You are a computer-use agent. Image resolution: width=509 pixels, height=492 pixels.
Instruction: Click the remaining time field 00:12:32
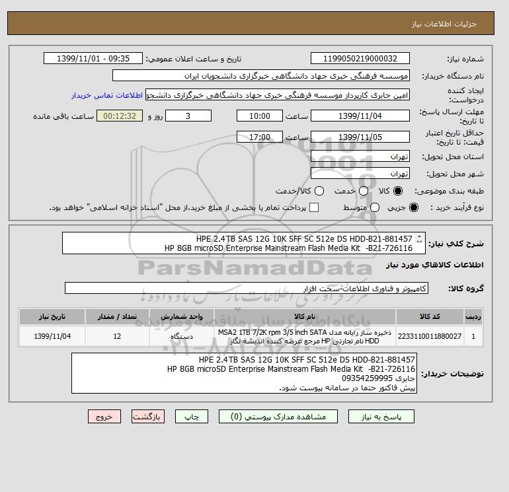120,116
